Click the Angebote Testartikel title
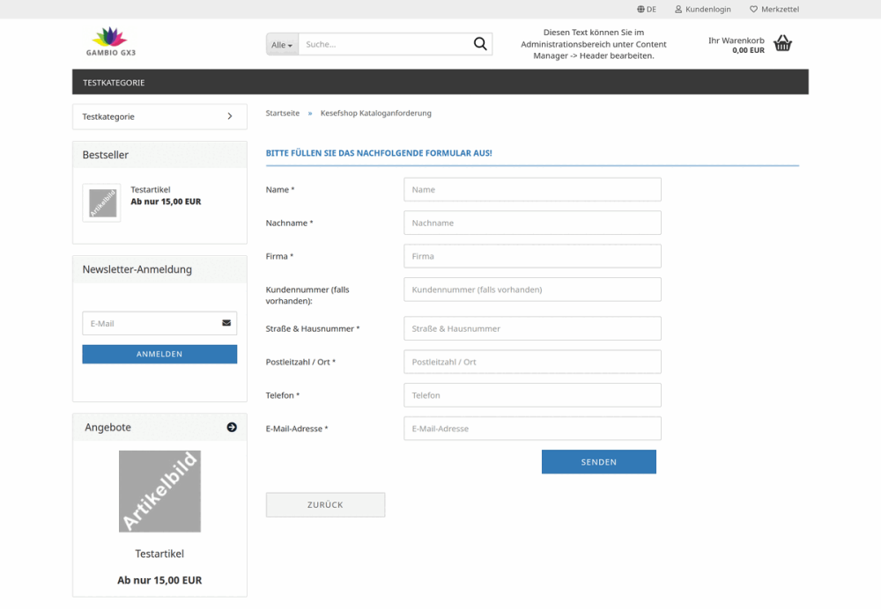Image resolution: width=881 pixels, height=609 pixels. click(x=159, y=554)
